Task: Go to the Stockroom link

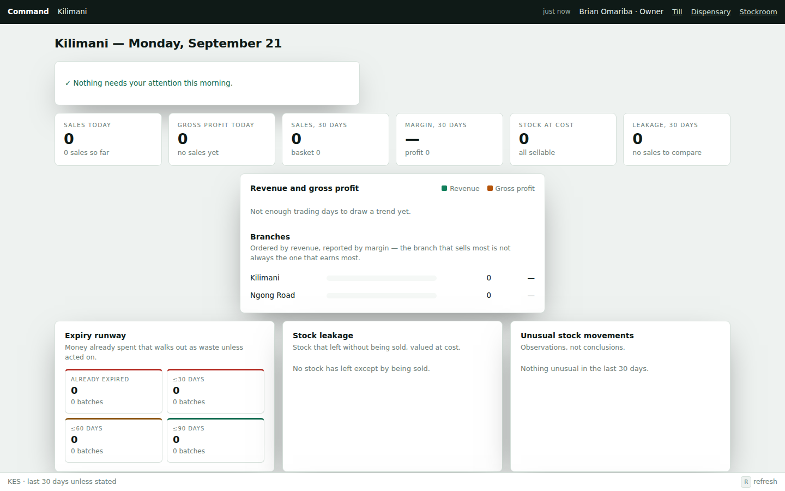Action: pos(758,11)
